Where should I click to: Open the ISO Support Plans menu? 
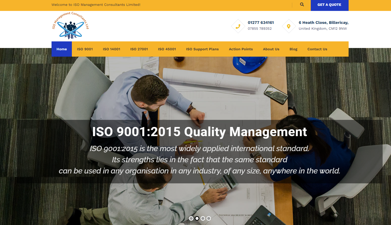(202, 49)
